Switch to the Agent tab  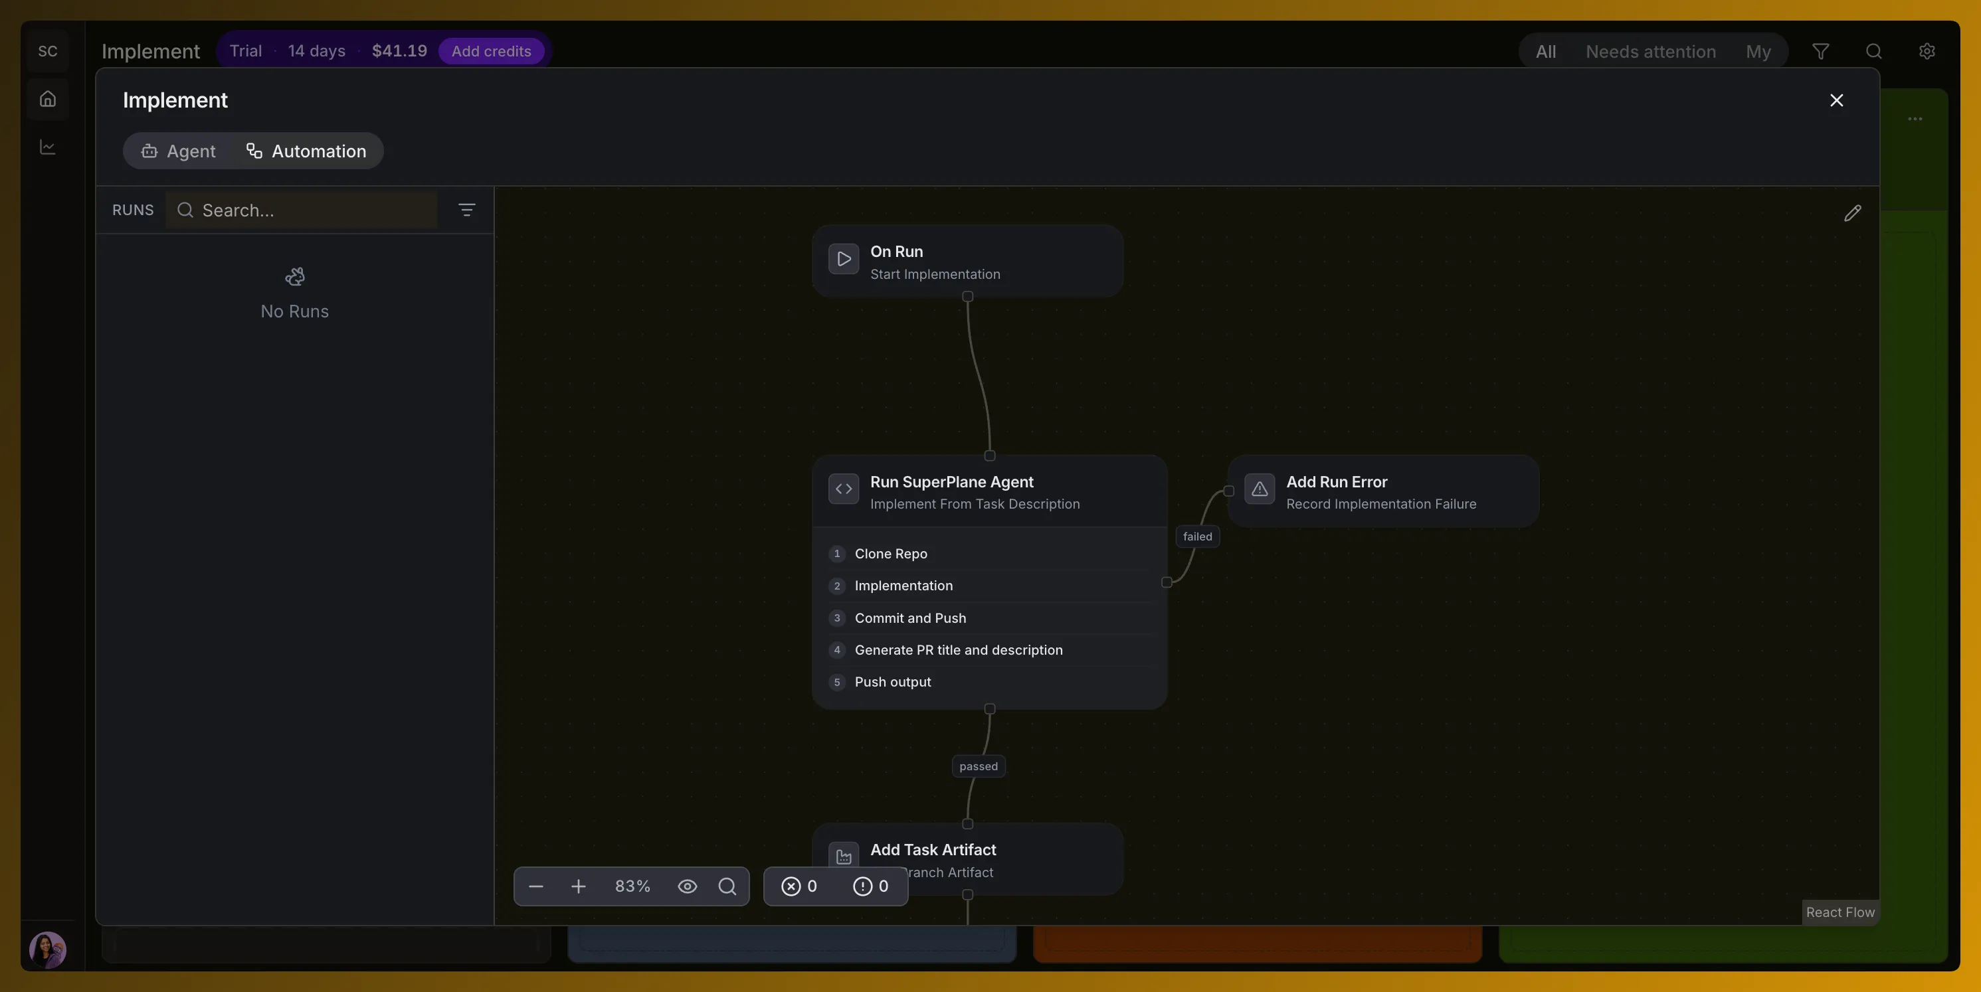coord(179,151)
